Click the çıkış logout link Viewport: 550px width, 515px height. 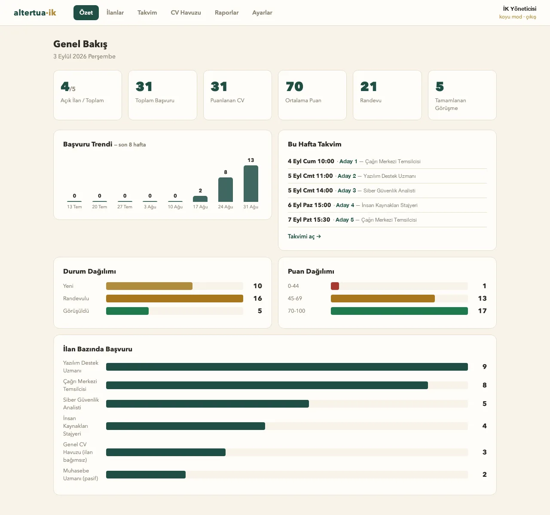click(531, 17)
